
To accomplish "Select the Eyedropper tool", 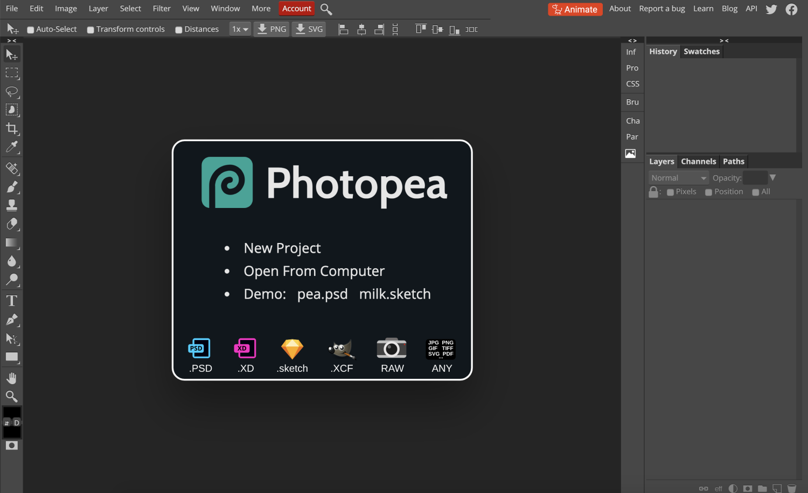I will click(x=12, y=147).
